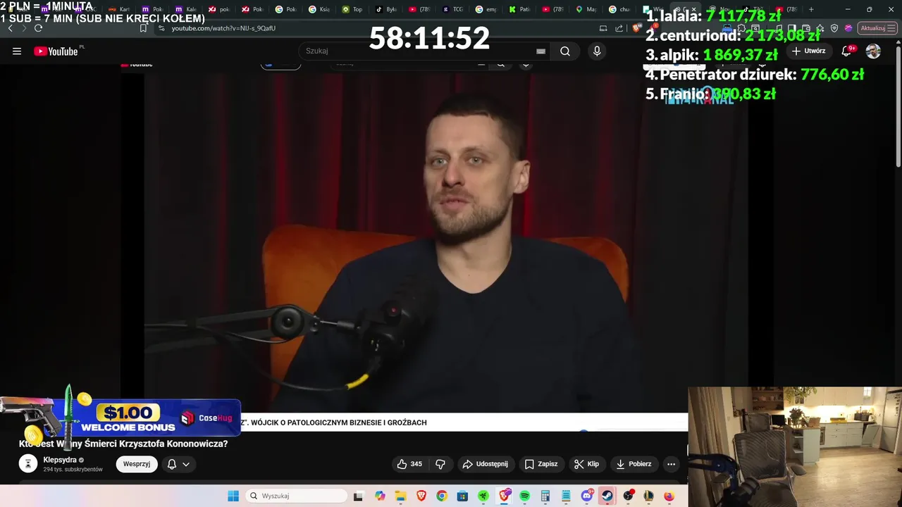Click the browser vertical scrollbar
The height and width of the screenshot is (507, 902).
click(898, 106)
